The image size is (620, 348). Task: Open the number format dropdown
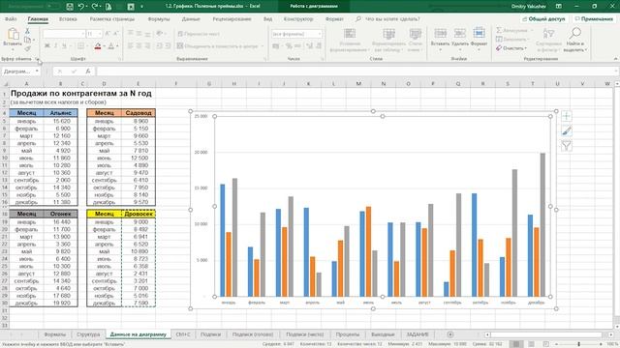click(x=320, y=34)
